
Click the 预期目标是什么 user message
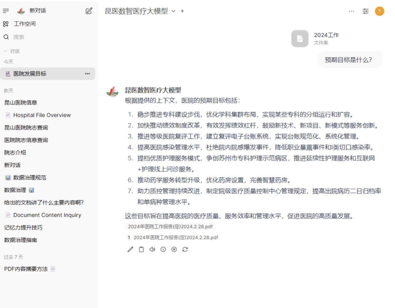350,60
